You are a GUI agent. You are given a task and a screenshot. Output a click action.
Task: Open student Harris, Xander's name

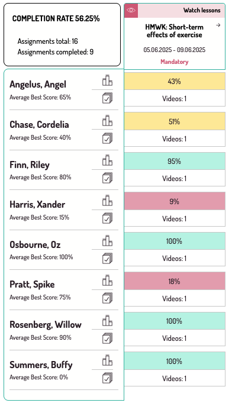click(x=37, y=205)
